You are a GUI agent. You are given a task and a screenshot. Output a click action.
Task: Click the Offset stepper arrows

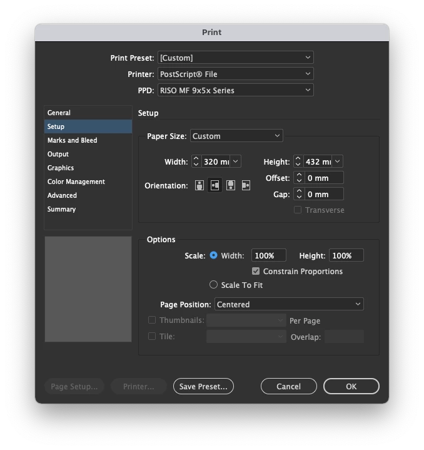point(299,178)
